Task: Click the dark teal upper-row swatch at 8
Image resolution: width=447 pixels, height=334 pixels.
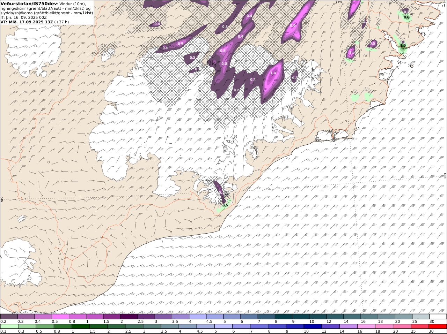Action: tap(283, 317)
